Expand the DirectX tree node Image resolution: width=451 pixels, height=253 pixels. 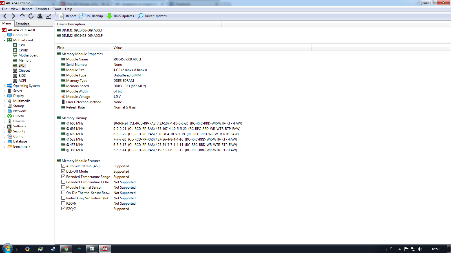point(5,116)
